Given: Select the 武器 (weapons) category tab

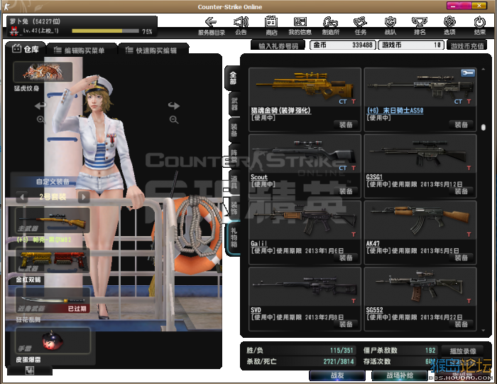Looking at the screenshot, I should coord(234,104).
